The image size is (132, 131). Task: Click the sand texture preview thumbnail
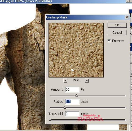point(76,50)
